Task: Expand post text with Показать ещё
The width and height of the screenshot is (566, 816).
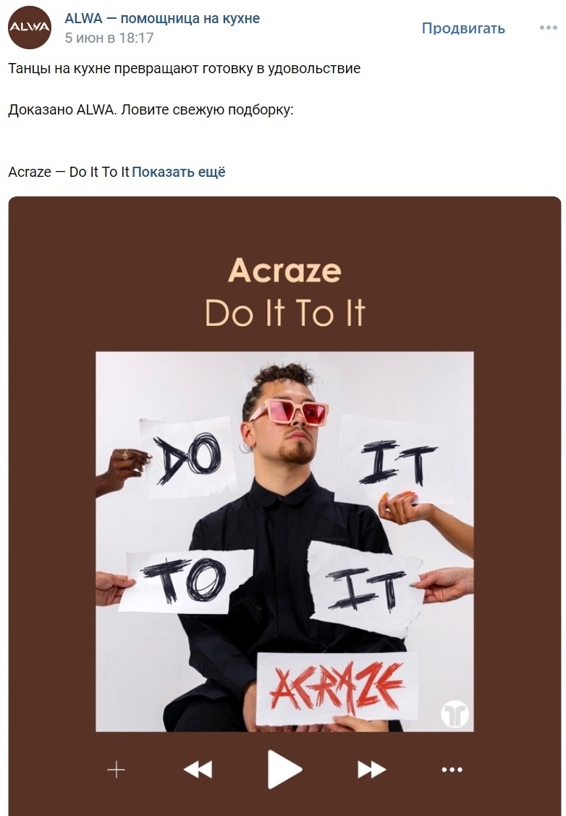Action: (x=179, y=172)
